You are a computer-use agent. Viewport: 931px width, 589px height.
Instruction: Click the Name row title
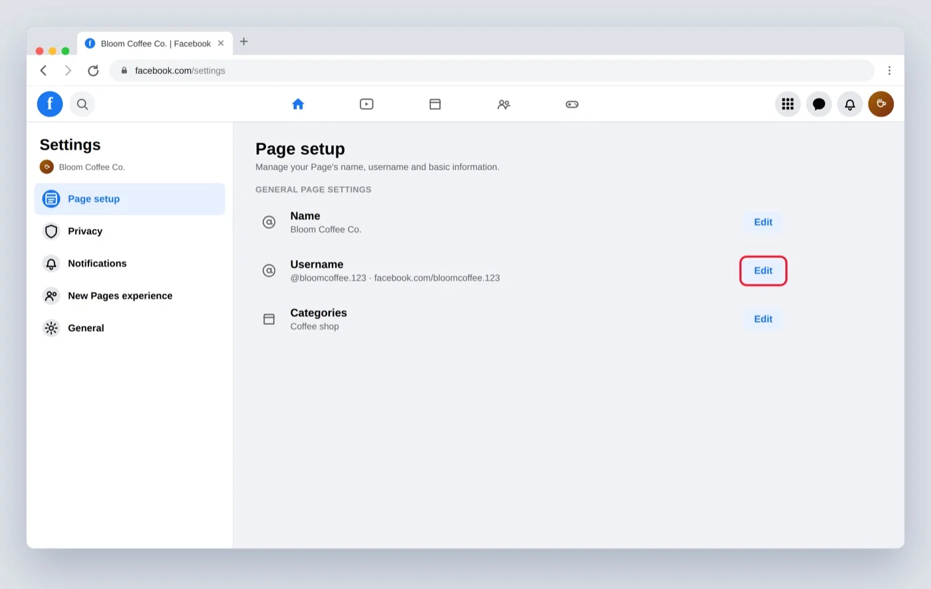305,216
